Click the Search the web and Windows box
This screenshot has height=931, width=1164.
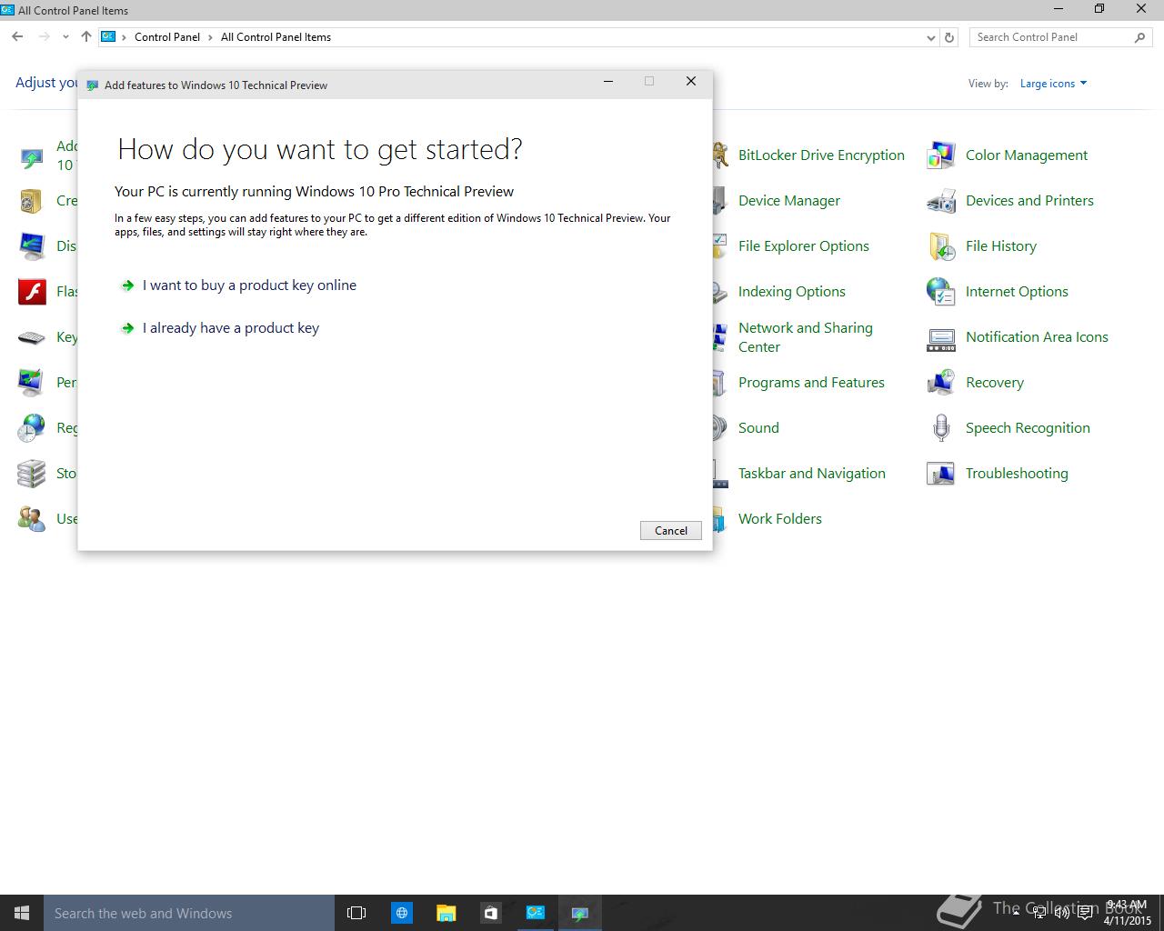click(189, 913)
